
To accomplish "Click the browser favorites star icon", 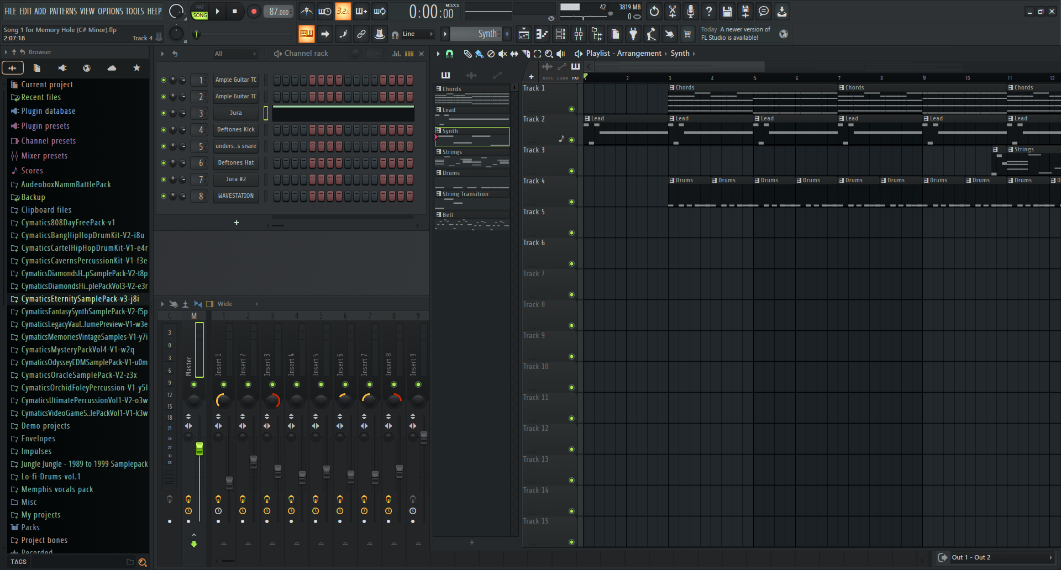I will point(136,68).
